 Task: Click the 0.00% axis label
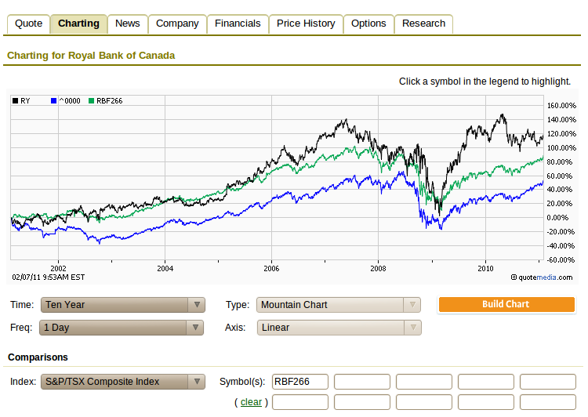click(x=557, y=218)
